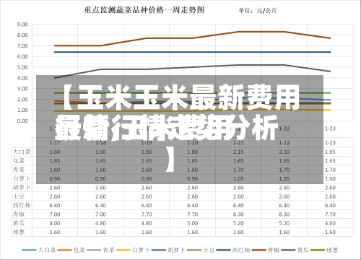Select the 8.00 y-axis label
Screen dimensions: 361x260
[x=22, y=35]
